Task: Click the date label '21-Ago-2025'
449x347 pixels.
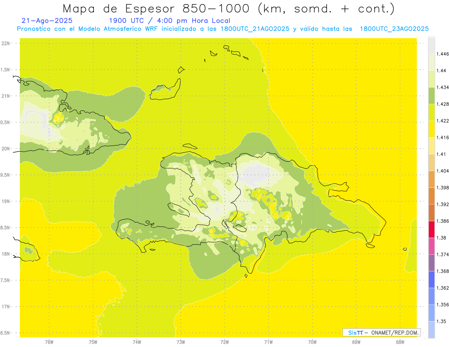Action: click(47, 21)
